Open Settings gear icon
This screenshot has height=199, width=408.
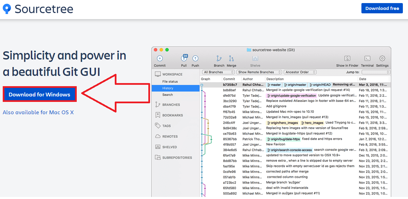(x=382, y=58)
